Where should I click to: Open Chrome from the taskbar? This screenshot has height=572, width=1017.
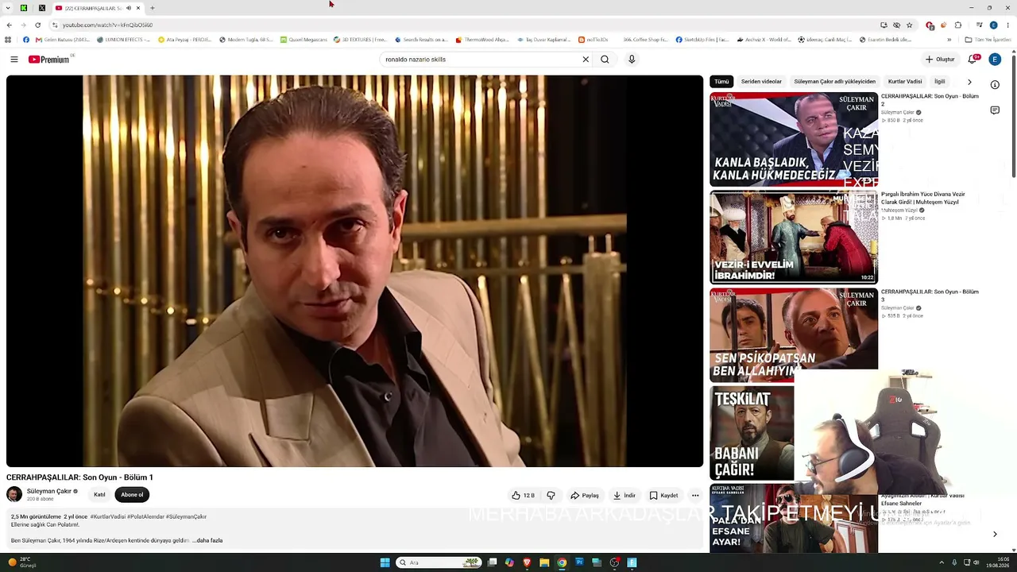point(562,562)
